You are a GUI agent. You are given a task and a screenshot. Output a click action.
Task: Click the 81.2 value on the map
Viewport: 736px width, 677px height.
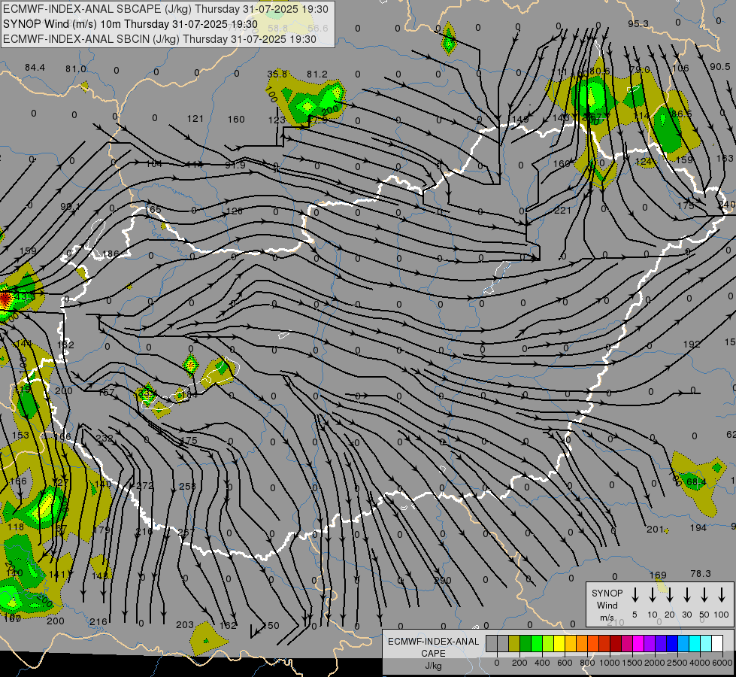(x=317, y=74)
